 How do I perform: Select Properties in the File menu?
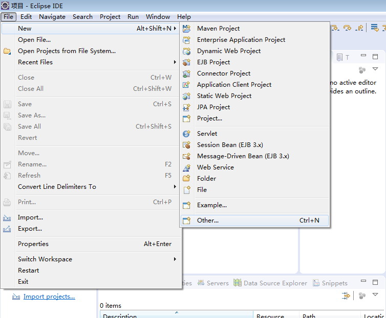(x=90, y=244)
